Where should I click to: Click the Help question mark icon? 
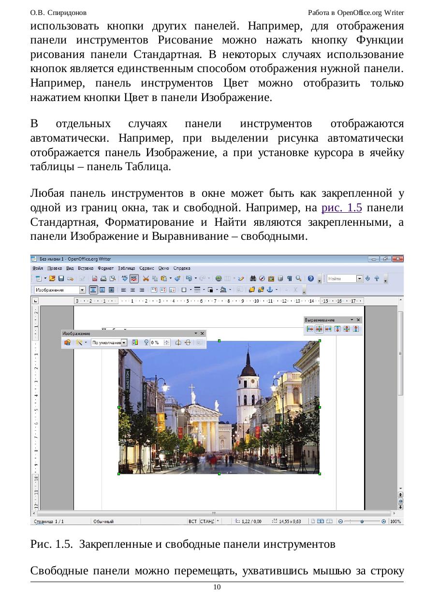(310, 278)
